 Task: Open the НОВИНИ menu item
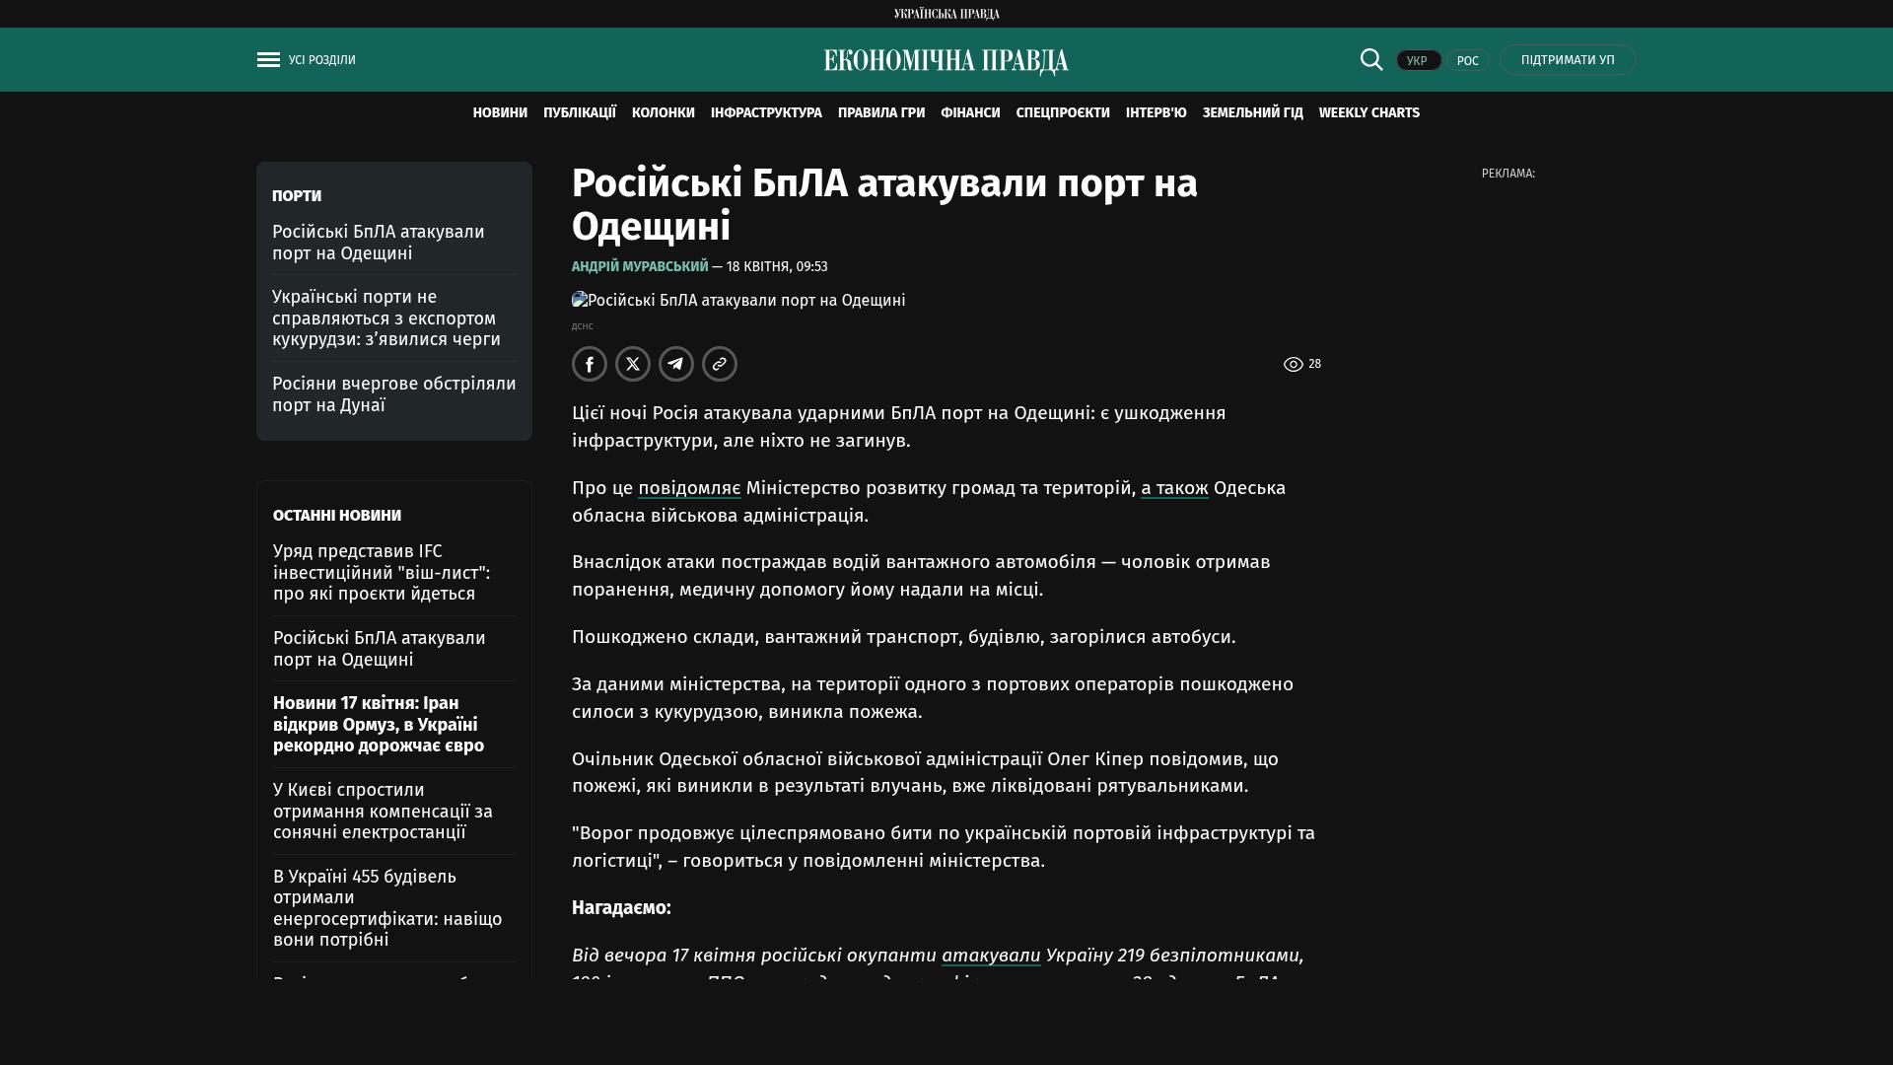pyautogui.click(x=500, y=113)
